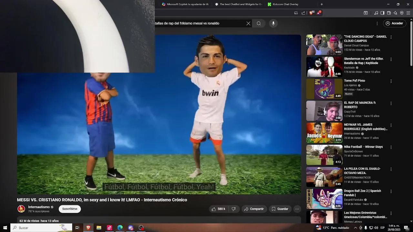Viewport: 413px width, 232px height.
Task: Like the video with thumbs up 580 k
Action: 218,209
